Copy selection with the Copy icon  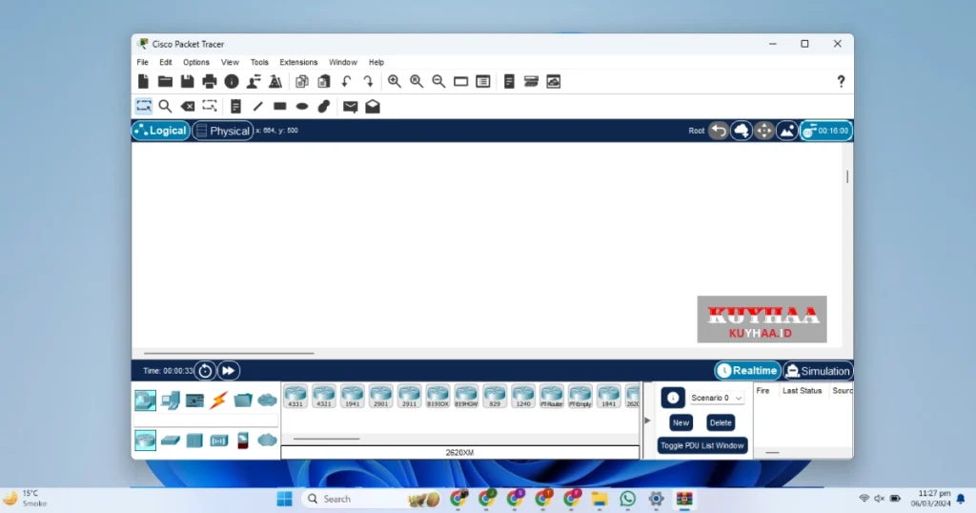302,82
